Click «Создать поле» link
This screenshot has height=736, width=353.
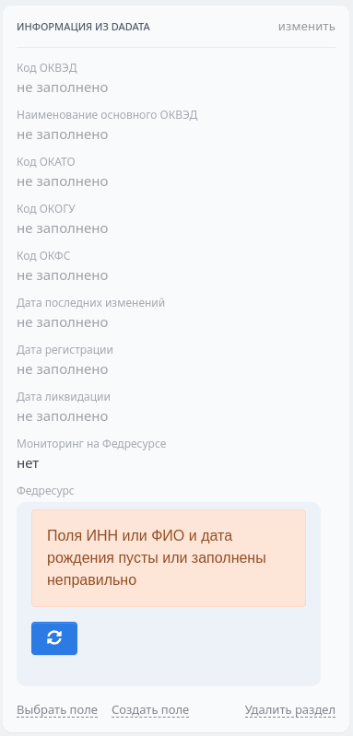(x=150, y=710)
